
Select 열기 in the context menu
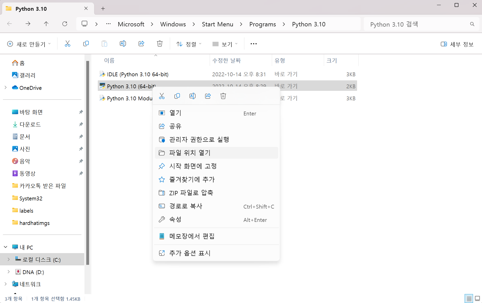tap(217, 113)
